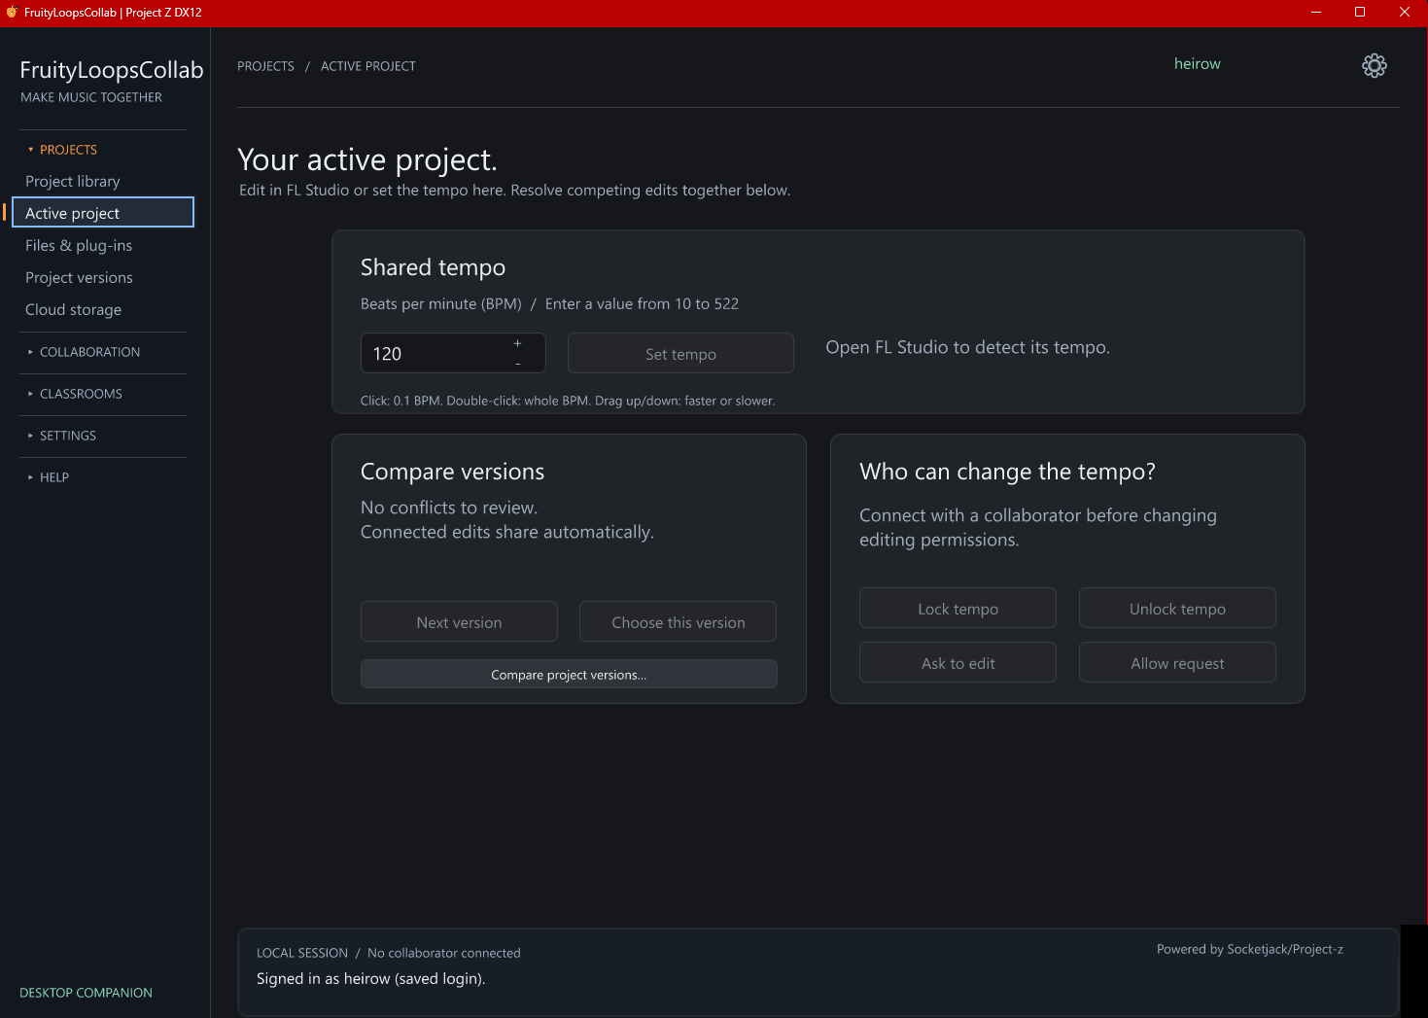Screen dimensions: 1428x1018
Task: Click the Ask to edit button
Action: [958, 663]
